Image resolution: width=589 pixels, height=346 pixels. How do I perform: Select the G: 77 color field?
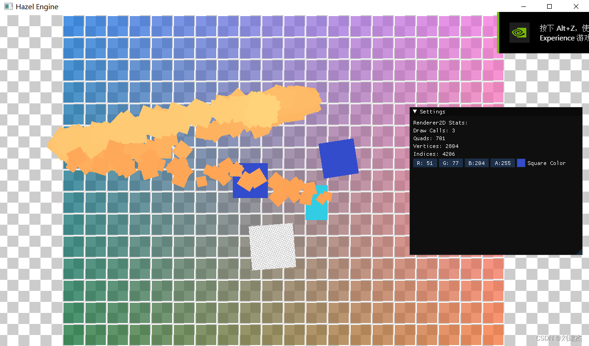pyautogui.click(x=450, y=163)
